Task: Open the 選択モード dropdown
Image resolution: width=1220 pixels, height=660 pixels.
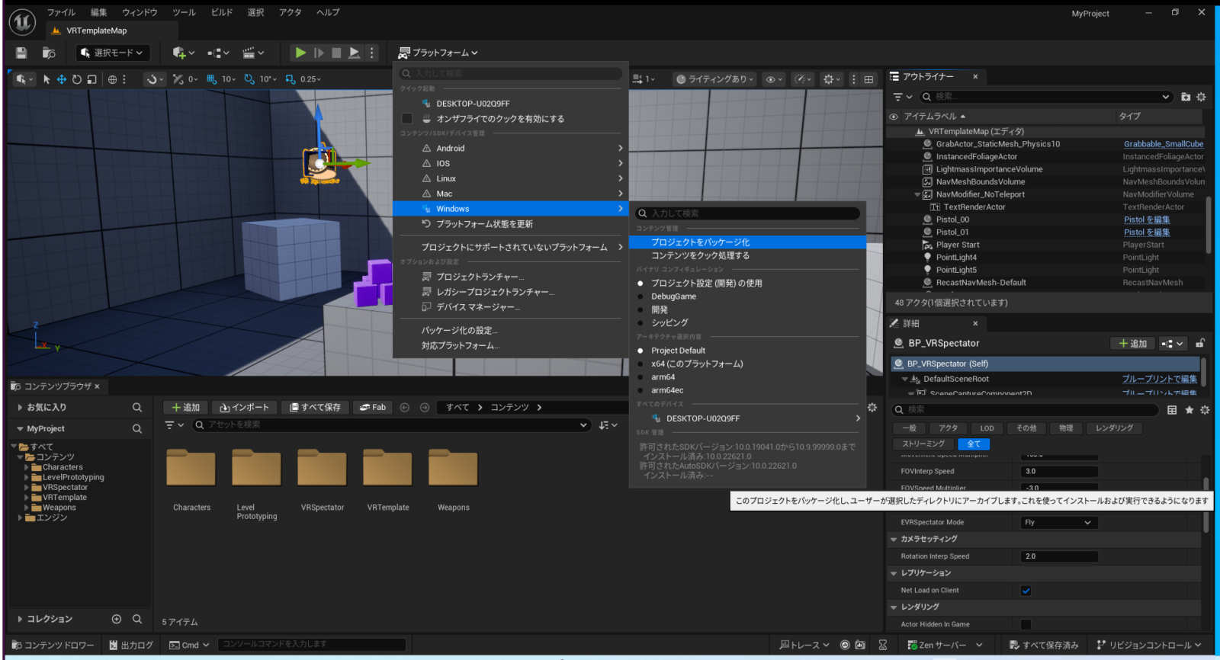Action: pos(113,53)
